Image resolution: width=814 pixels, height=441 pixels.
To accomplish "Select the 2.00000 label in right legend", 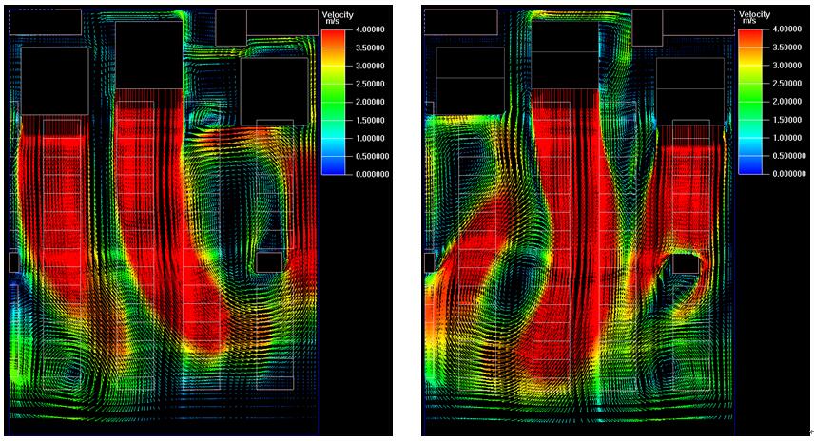I will coord(783,103).
